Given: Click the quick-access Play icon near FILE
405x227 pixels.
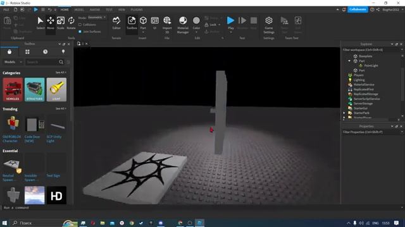Looking at the screenshot, I should 36,9.
